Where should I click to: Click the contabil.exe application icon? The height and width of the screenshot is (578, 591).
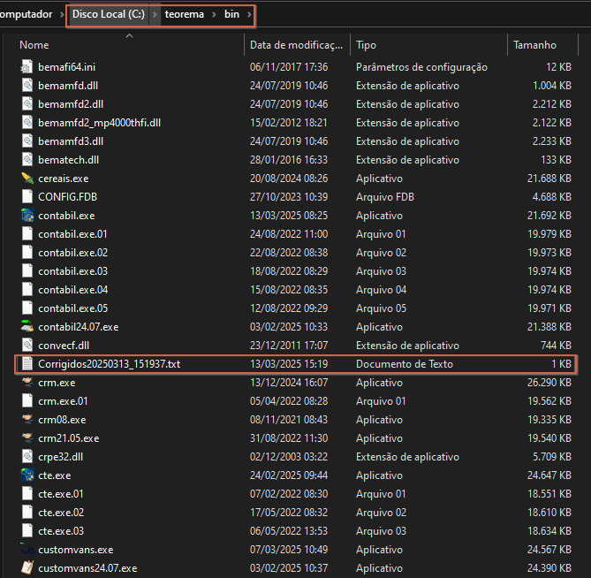tap(27, 216)
